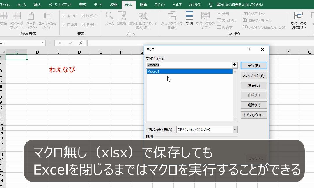Click Hide window (表示しない)

coord(227,20)
